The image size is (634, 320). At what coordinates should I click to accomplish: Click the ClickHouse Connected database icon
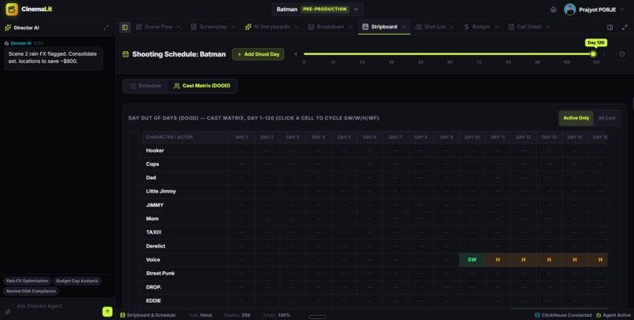coord(537,315)
